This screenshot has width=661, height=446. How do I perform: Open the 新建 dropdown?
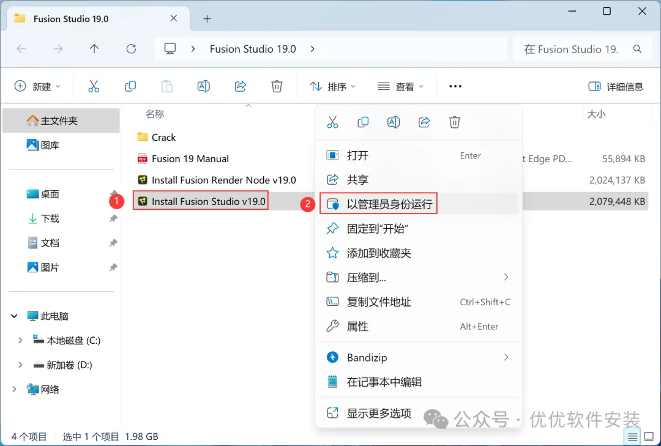tap(37, 86)
